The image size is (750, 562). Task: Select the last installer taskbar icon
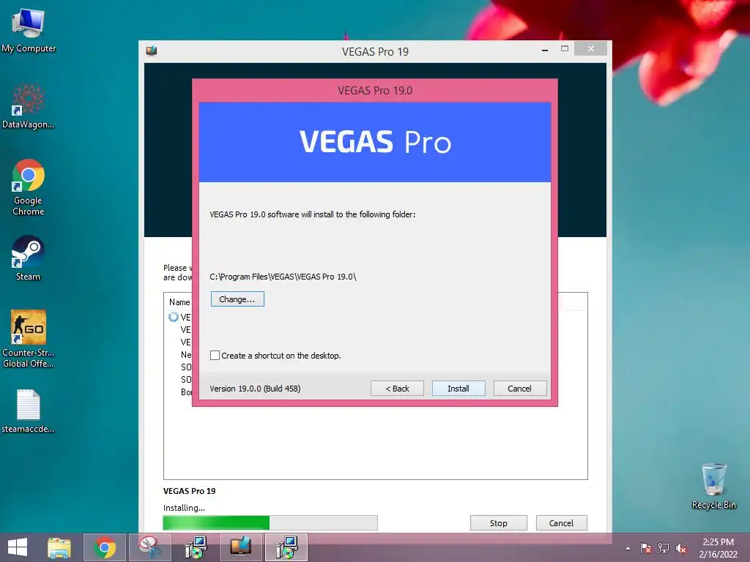coord(286,547)
